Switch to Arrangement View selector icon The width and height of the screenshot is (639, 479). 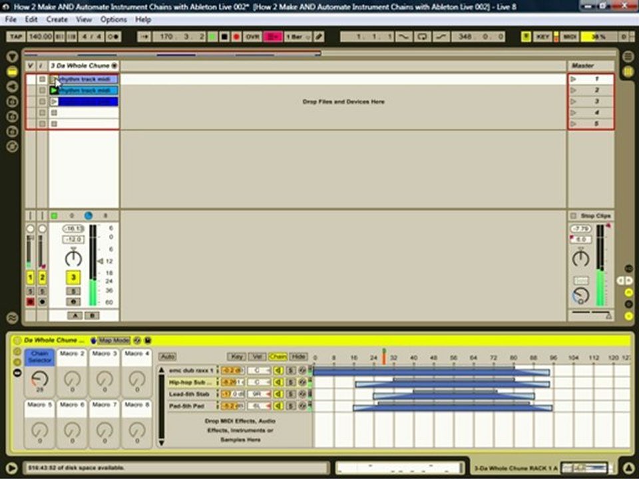(628, 57)
